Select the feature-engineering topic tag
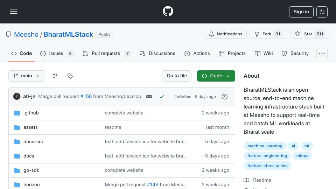336x189 pixels. 267,156
